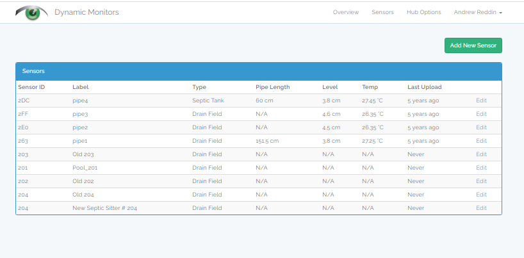Viewport: 524px width, 258px height.
Task: Open Hub Options in navigation
Action: pyautogui.click(x=423, y=12)
